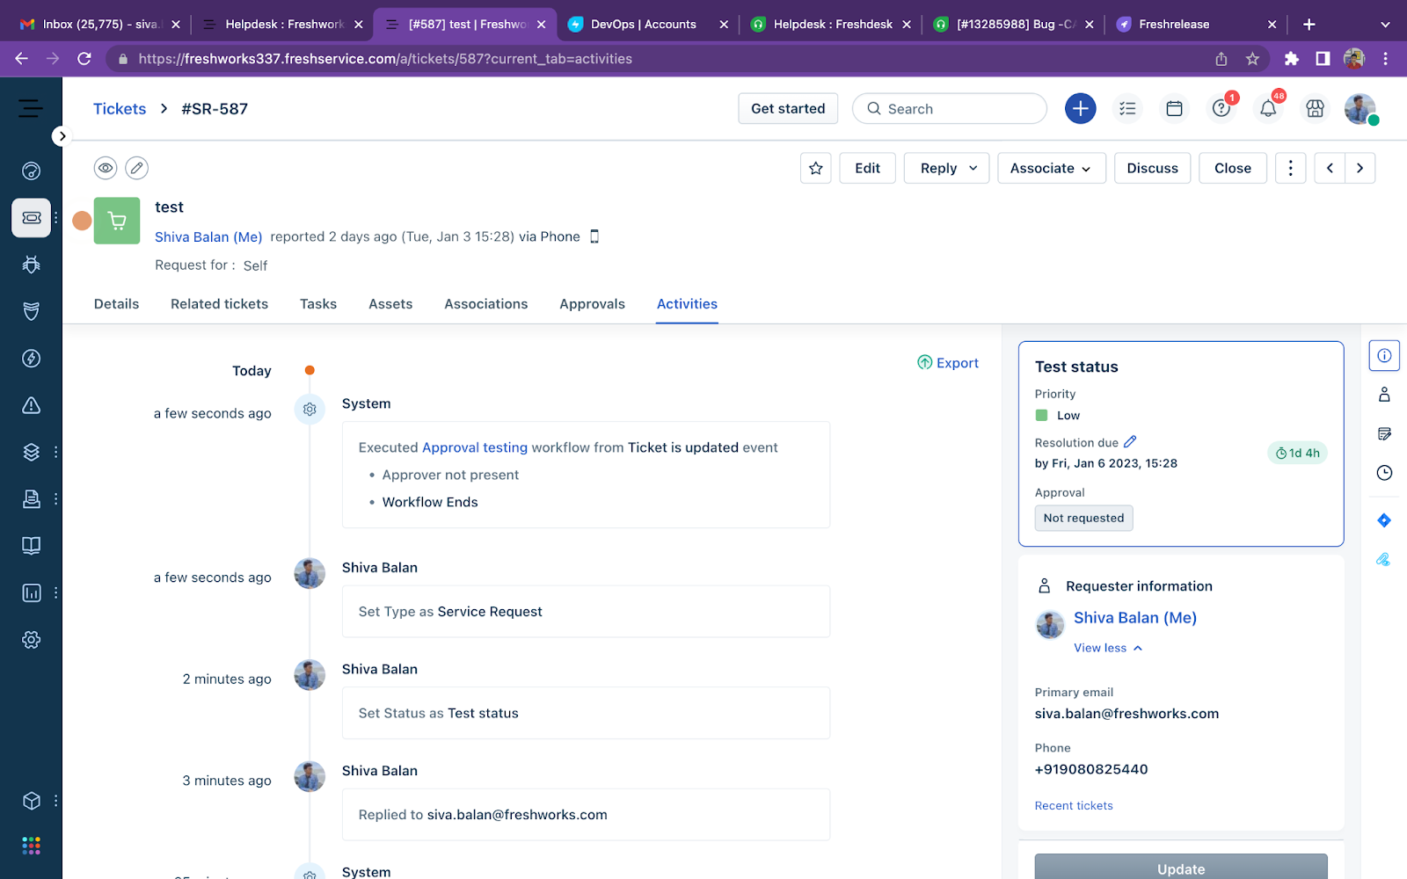Bookmark this page with the browser star
The height and width of the screenshot is (879, 1407).
click(x=1252, y=59)
